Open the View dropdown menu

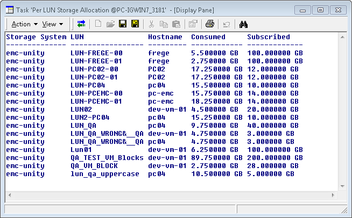[53, 24]
